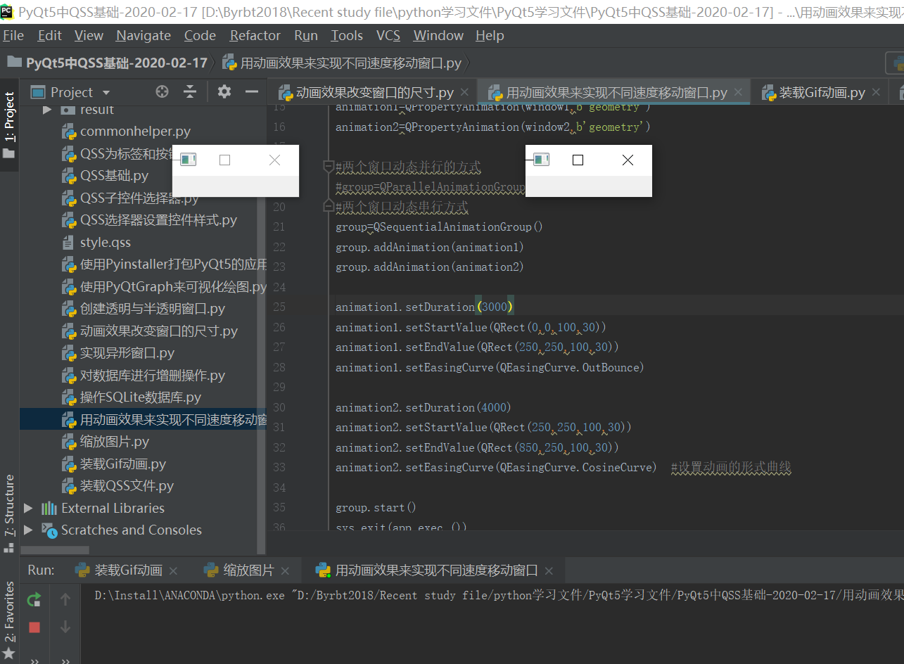Image resolution: width=904 pixels, height=664 pixels.
Task: Open the Code menu
Action: point(200,35)
